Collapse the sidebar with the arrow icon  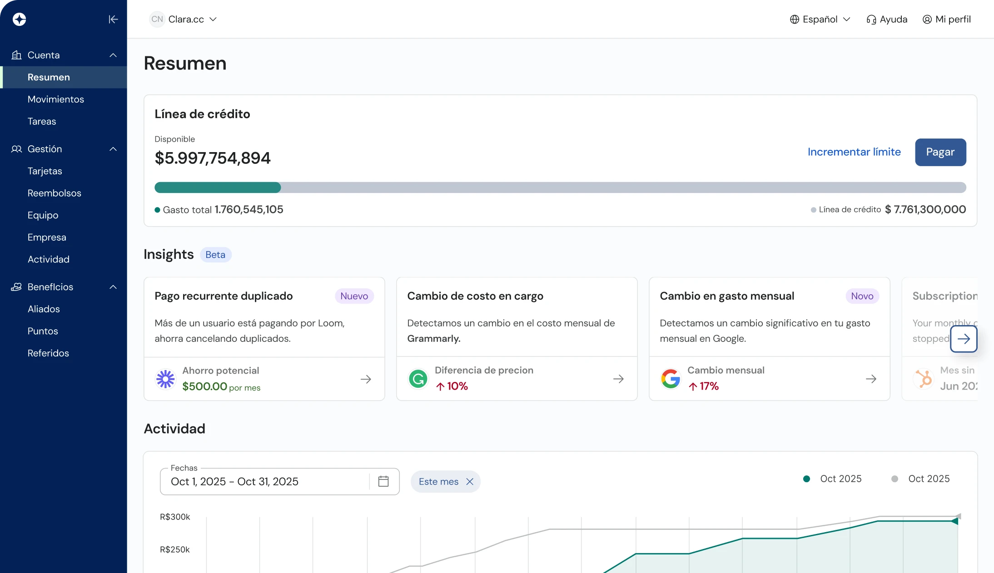pos(113,19)
